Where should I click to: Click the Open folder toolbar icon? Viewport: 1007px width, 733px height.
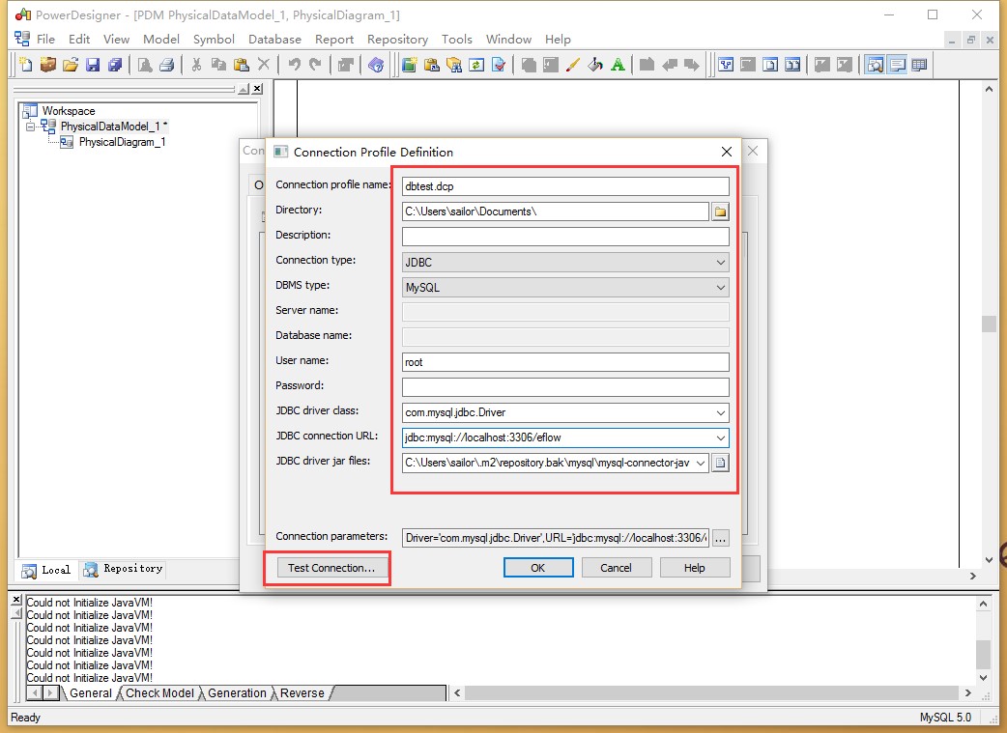click(71, 64)
